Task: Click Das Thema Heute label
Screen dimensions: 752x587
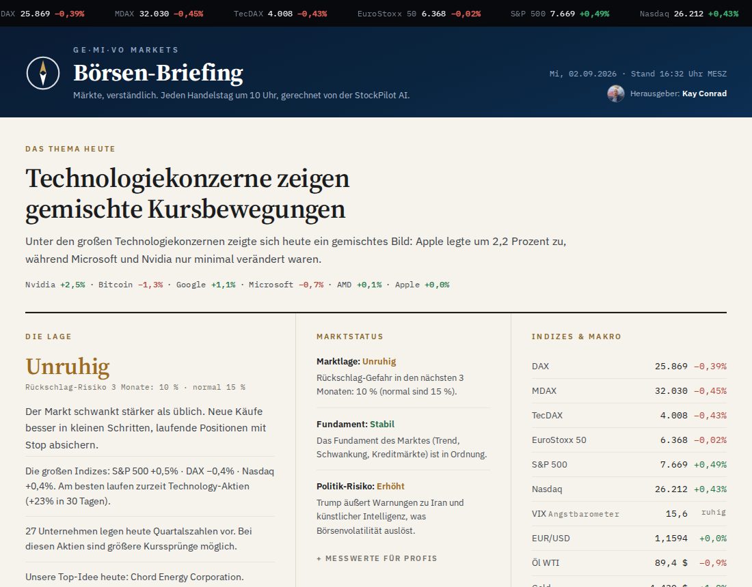Action: [x=70, y=149]
